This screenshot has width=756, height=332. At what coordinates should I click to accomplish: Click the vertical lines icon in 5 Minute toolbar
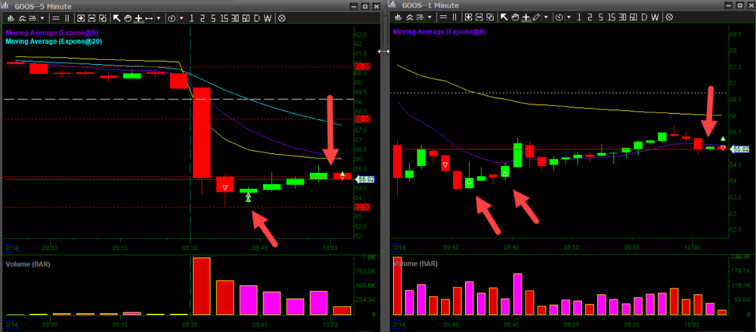[67, 17]
